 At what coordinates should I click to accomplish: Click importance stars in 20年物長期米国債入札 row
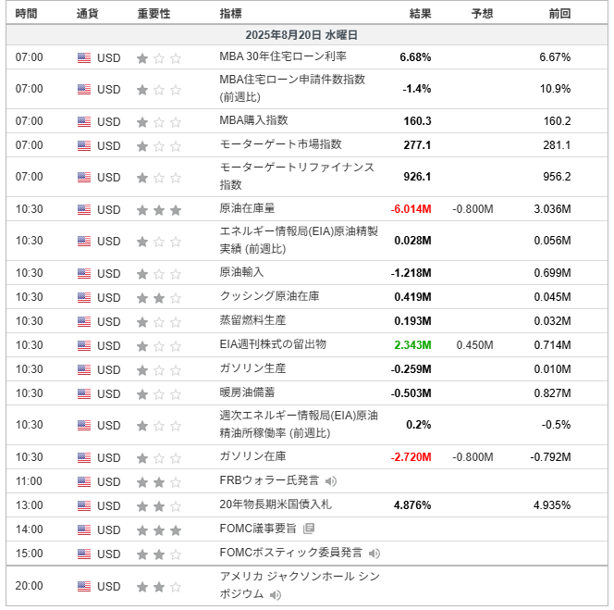(x=159, y=506)
